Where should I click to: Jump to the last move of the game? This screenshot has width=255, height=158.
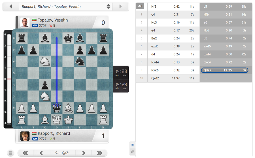point(99,153)
